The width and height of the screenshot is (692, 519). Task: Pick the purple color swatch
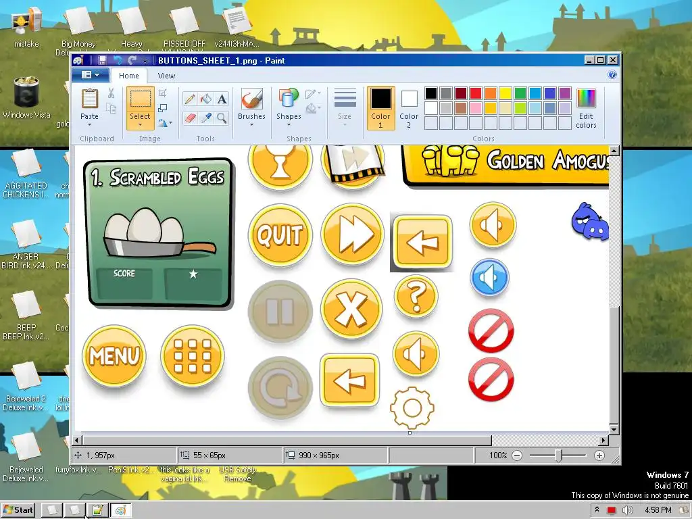(x=565, y=93)
